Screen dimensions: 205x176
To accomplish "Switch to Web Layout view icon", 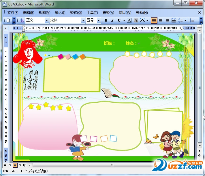I will 10,165.
